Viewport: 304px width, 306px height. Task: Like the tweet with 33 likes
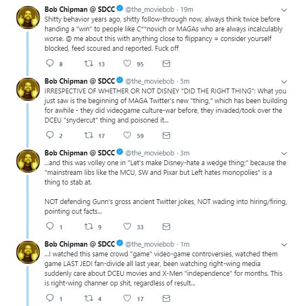click(x=127, y=226)
